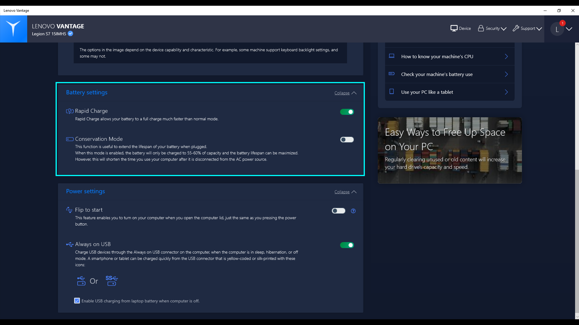
Task: Open the Security dropdown menu
Action: [492, 29]
